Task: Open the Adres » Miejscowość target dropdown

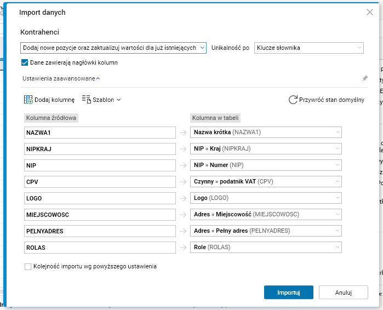Action: (266, 215)
